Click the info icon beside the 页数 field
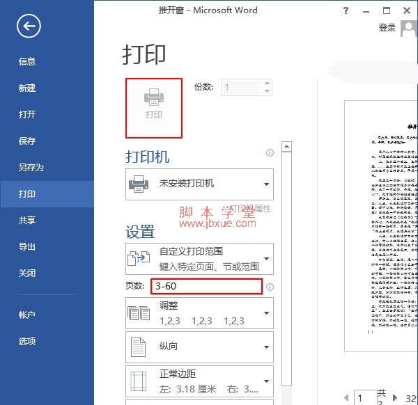The width and height of the screenshot is (418, 405). [270, 287]
